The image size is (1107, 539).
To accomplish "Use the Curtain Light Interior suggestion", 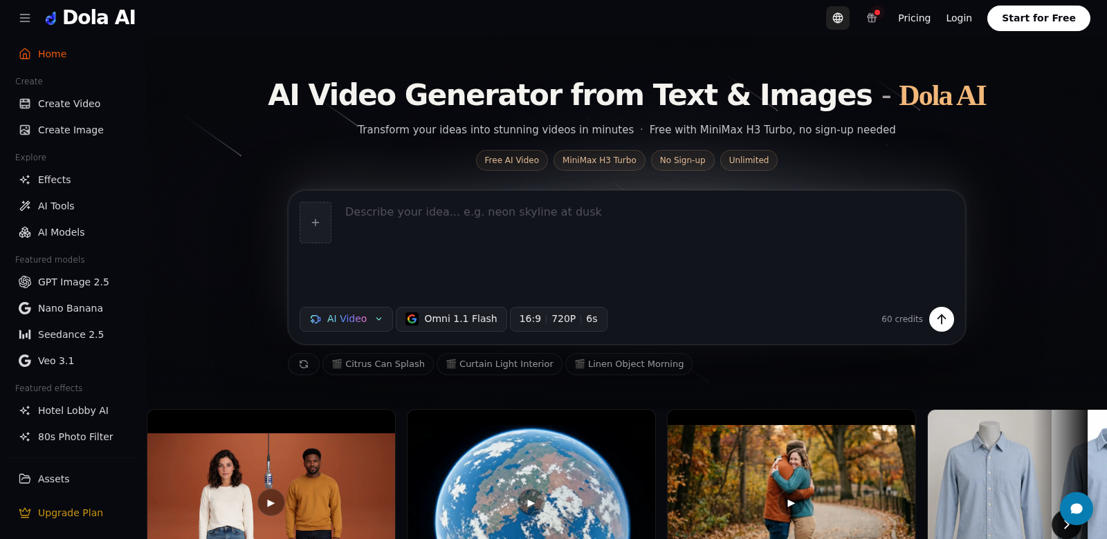I will click(x=500, y=364).
